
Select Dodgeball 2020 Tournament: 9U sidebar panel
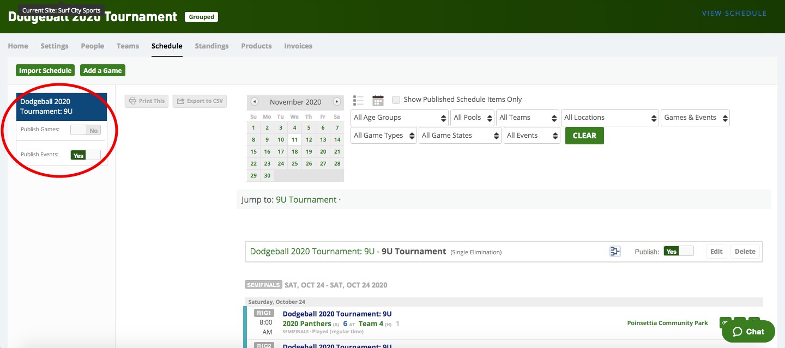tap(62, 106)
